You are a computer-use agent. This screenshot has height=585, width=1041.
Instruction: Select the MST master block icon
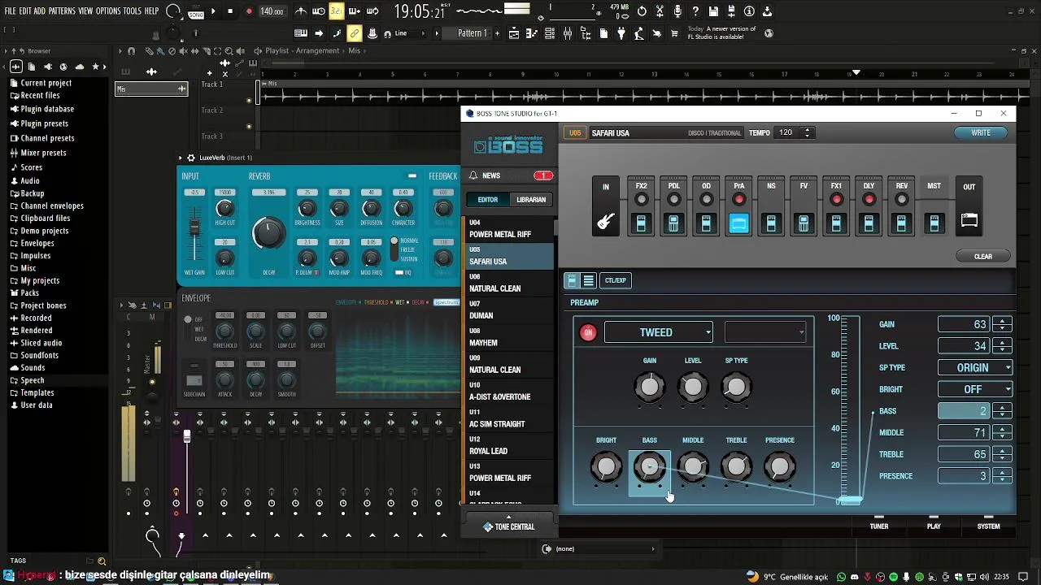(x=934, y=223)
